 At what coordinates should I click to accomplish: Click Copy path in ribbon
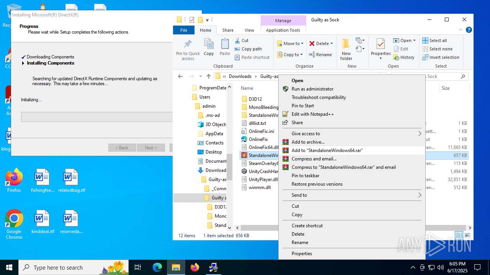[x=248, y=49]
